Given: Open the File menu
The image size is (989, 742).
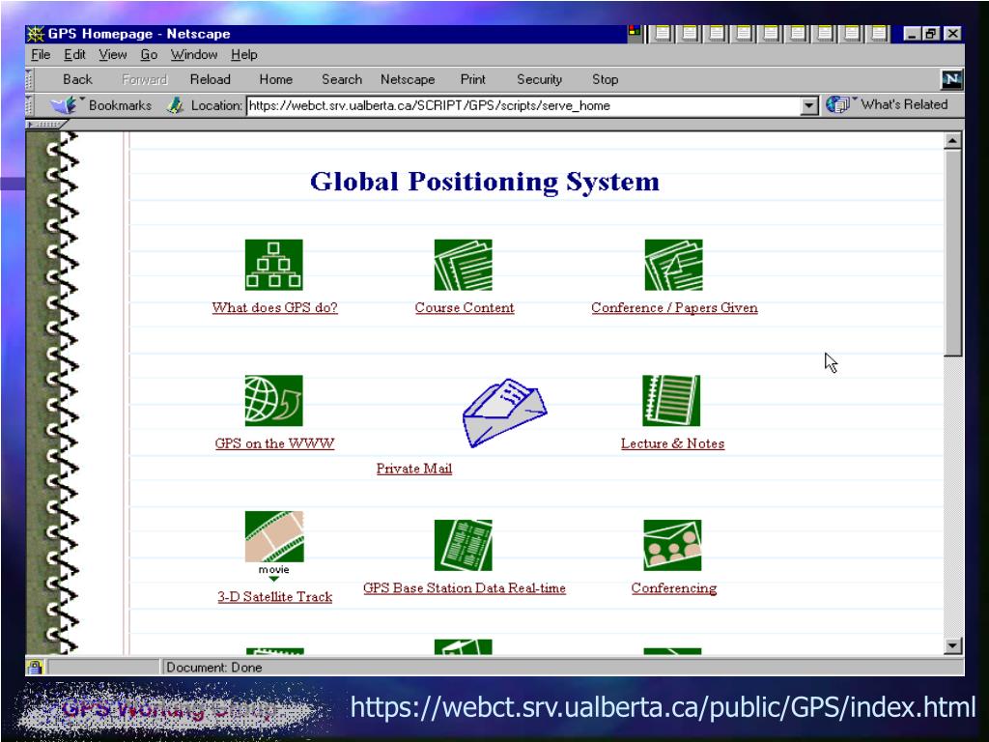Looking at the screenshot, I should coord(41,55).
